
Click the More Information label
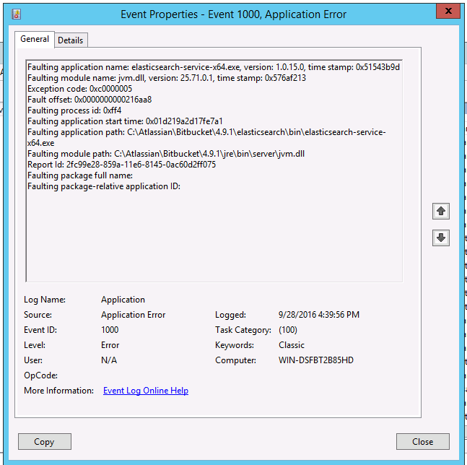click(x=58, y=390)
